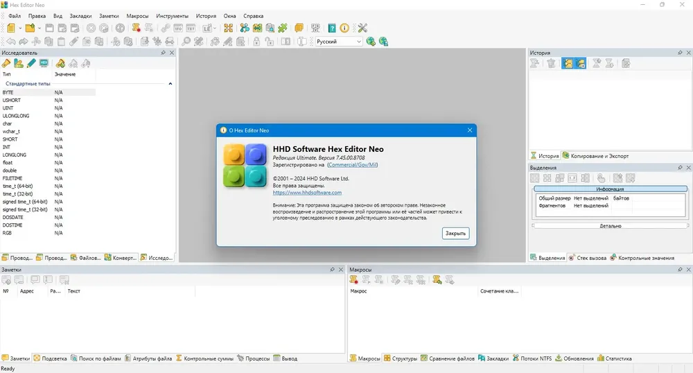The height and width of the screenshot is (373, 693).
Task: Collapse the Стандартные типы group
Action: [170, 83]
